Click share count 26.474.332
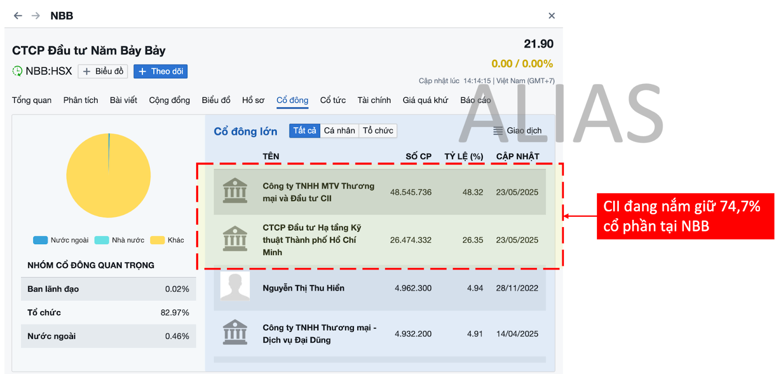Screen dimensions: 781x374 click(411, 240)
